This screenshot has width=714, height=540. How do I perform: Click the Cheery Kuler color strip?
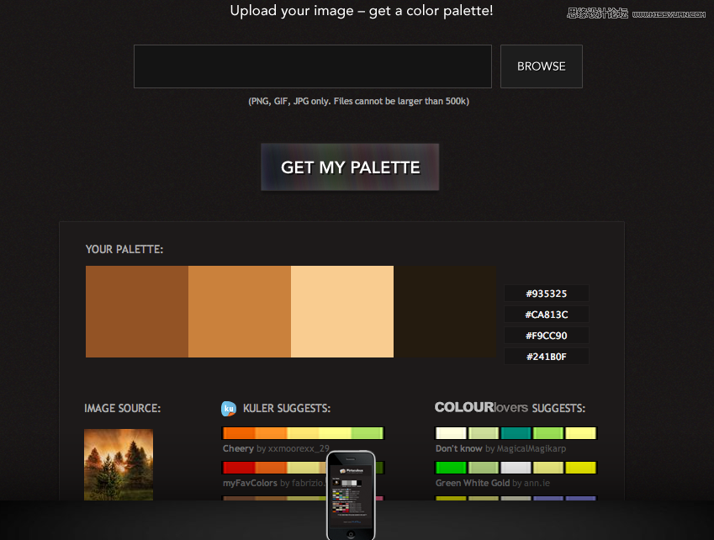point(304,433)
